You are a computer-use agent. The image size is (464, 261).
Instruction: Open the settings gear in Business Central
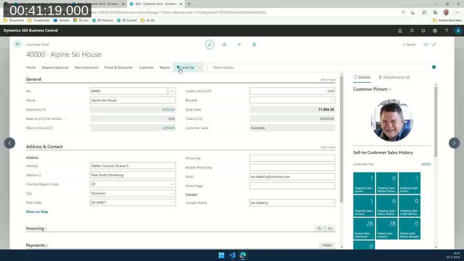click(435, 30)
